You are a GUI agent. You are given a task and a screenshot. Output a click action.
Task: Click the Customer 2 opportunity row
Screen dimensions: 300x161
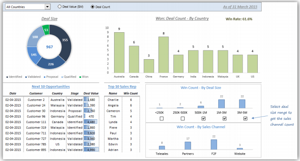[51, 100]
